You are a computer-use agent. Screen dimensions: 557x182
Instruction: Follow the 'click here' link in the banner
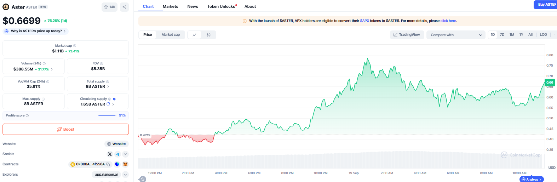(448, 21)
